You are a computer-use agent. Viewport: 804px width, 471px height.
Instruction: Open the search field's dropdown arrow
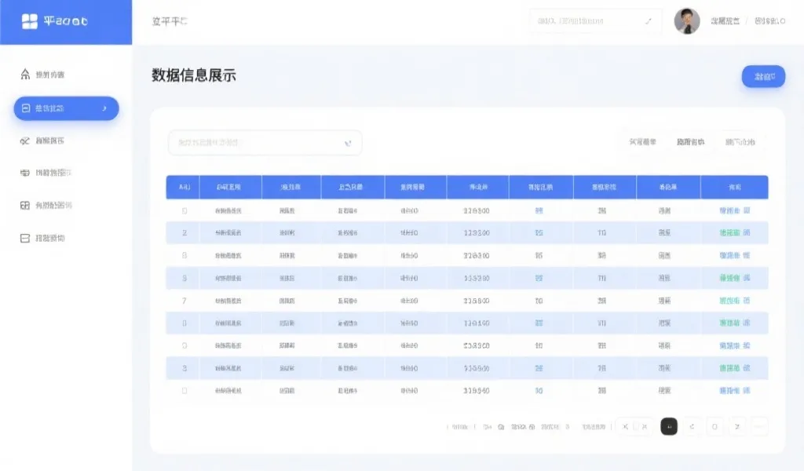[347, 143]
